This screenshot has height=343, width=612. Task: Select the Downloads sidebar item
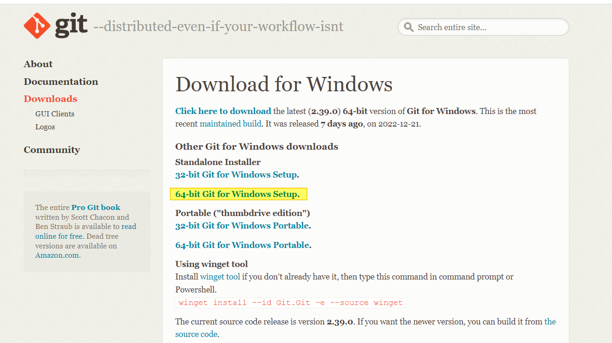[51, 99]
